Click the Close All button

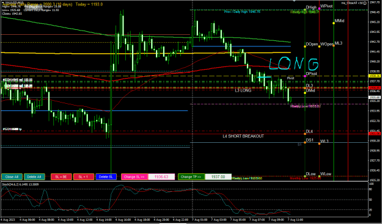tap(12, 177)
